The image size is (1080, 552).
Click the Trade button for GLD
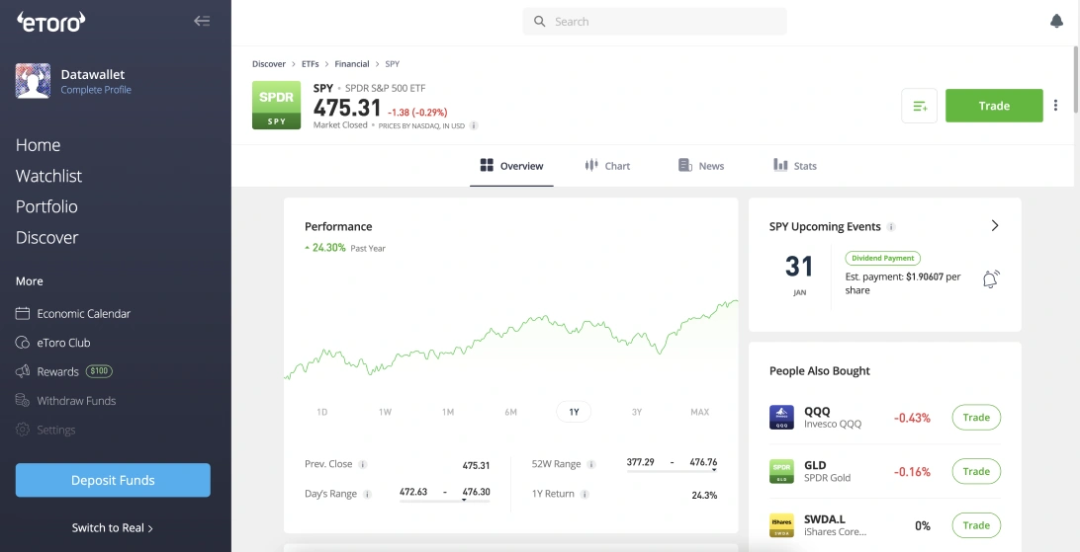[976, 471]
